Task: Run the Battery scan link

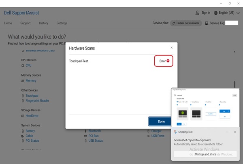Action: 30,131
